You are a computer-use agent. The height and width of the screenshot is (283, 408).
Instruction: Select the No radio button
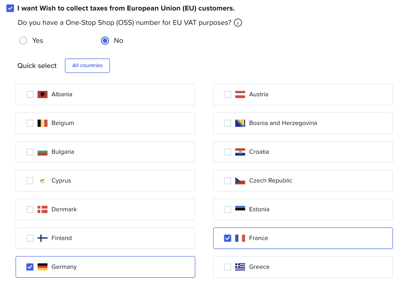pyautogui.click(x=105, y=41)
